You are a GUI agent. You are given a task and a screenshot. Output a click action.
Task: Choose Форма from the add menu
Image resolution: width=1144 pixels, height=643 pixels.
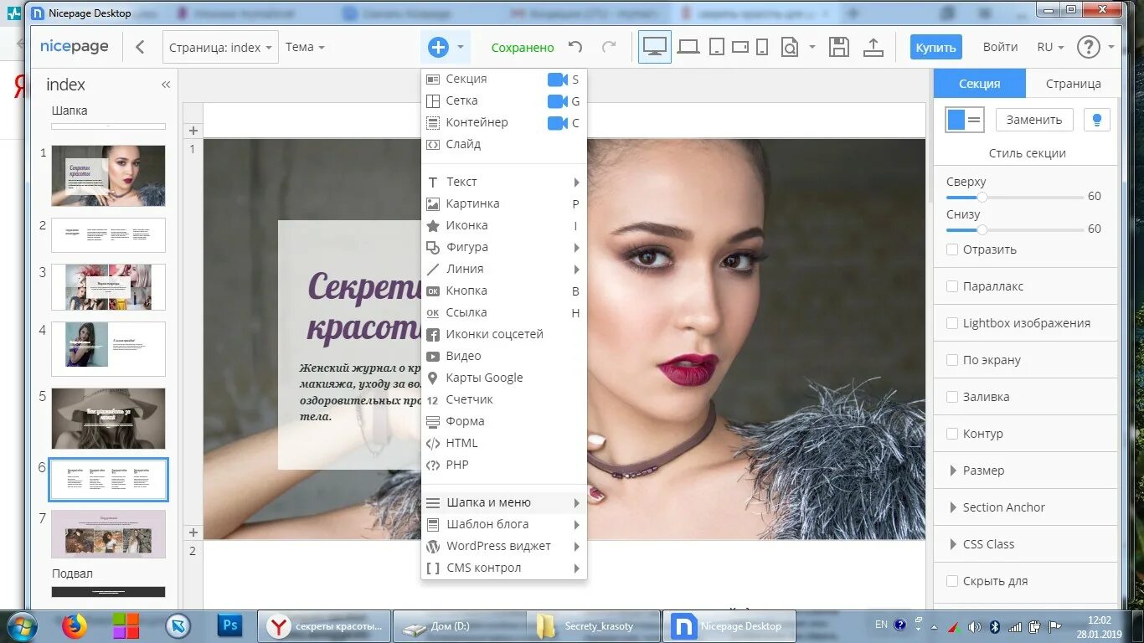coord(504,421)
